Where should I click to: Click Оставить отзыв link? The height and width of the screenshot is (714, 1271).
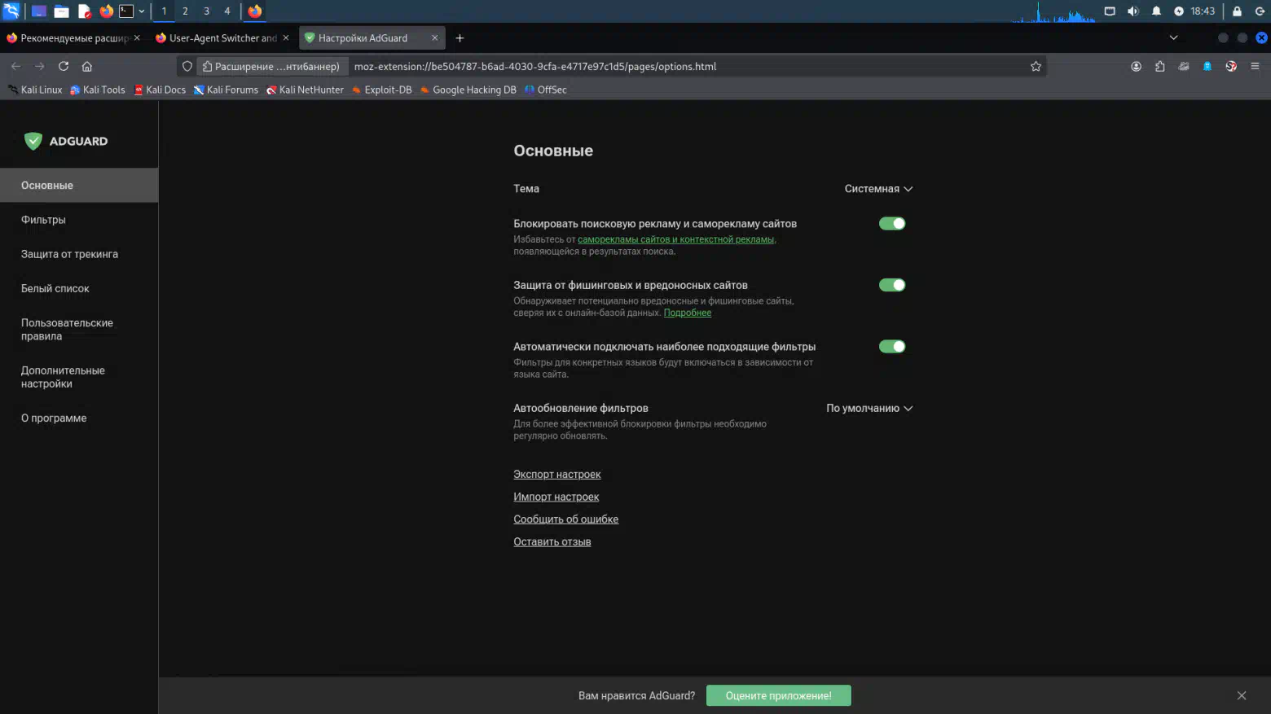point(552,542)
